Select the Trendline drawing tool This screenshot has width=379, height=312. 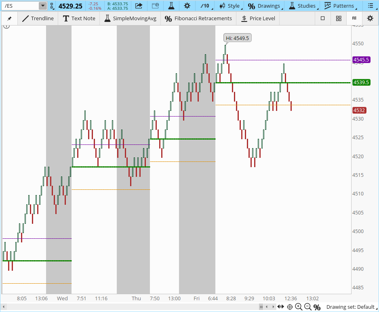[x=38, y=18]
